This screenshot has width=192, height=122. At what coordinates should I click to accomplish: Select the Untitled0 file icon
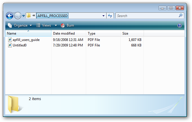10,45
